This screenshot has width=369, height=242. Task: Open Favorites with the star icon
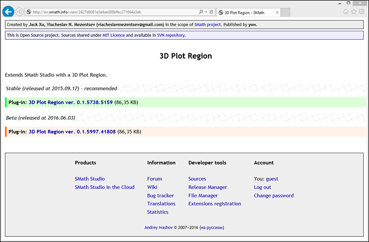(354, 11)
